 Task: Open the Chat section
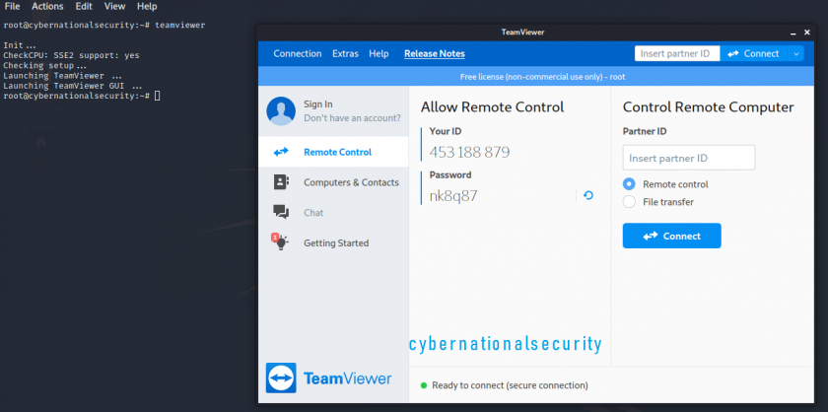pyautogui.click(x=333, y=212)
